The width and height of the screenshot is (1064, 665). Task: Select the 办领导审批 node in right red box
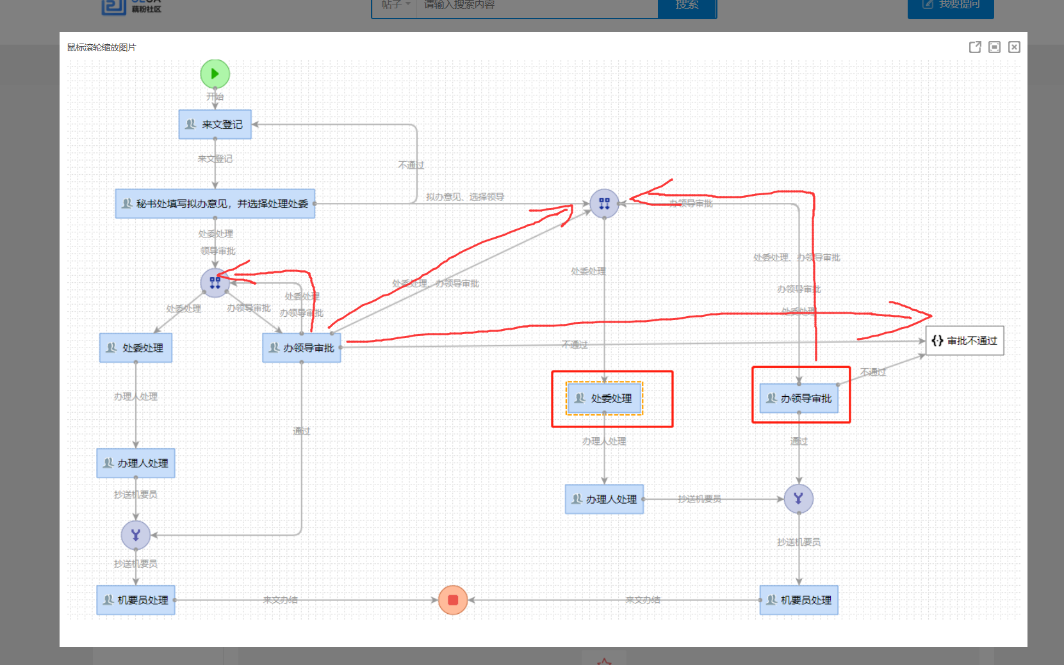click(x=799, y=398)
